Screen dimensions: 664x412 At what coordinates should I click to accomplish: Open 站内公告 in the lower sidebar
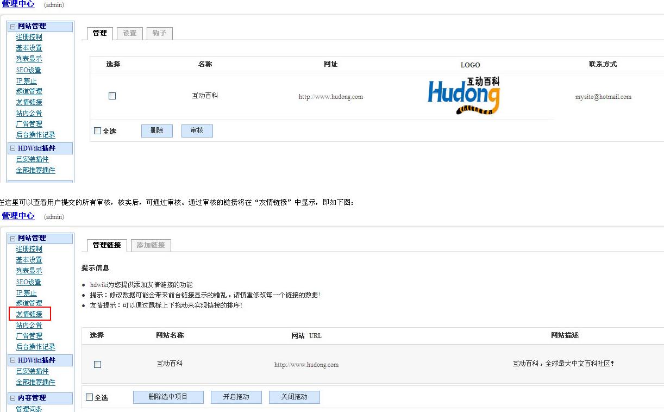[x=29, y=325]
